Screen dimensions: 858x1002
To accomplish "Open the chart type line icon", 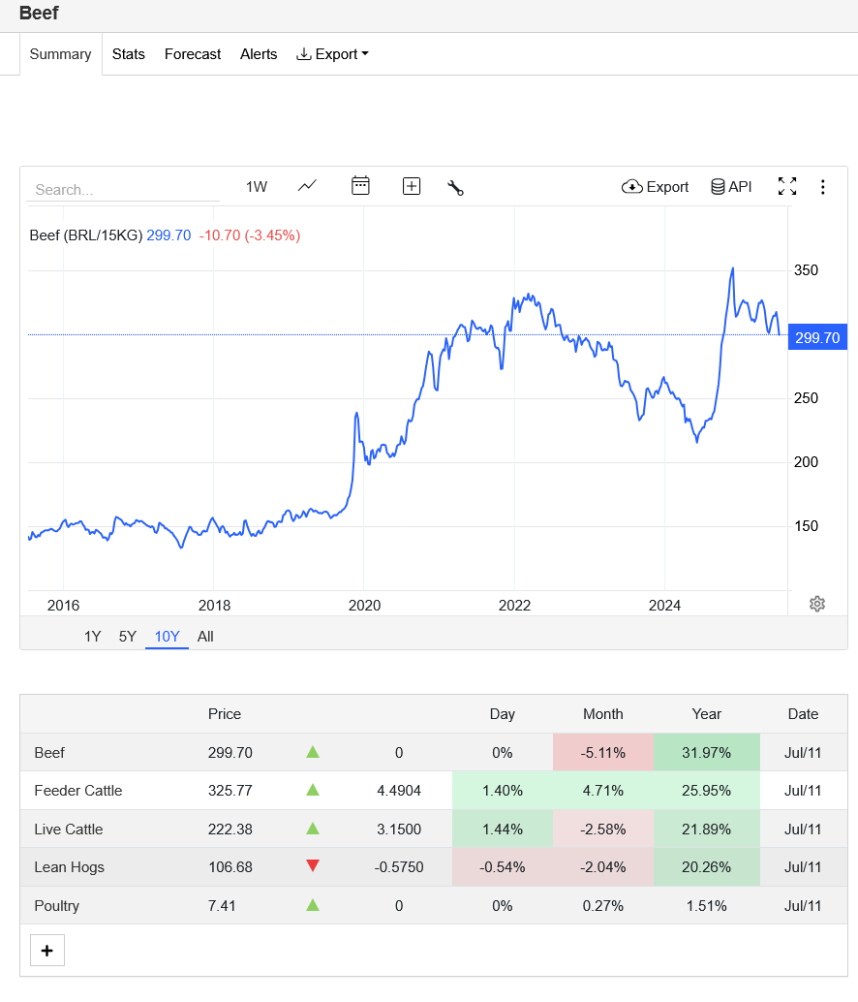I will 307,186.
